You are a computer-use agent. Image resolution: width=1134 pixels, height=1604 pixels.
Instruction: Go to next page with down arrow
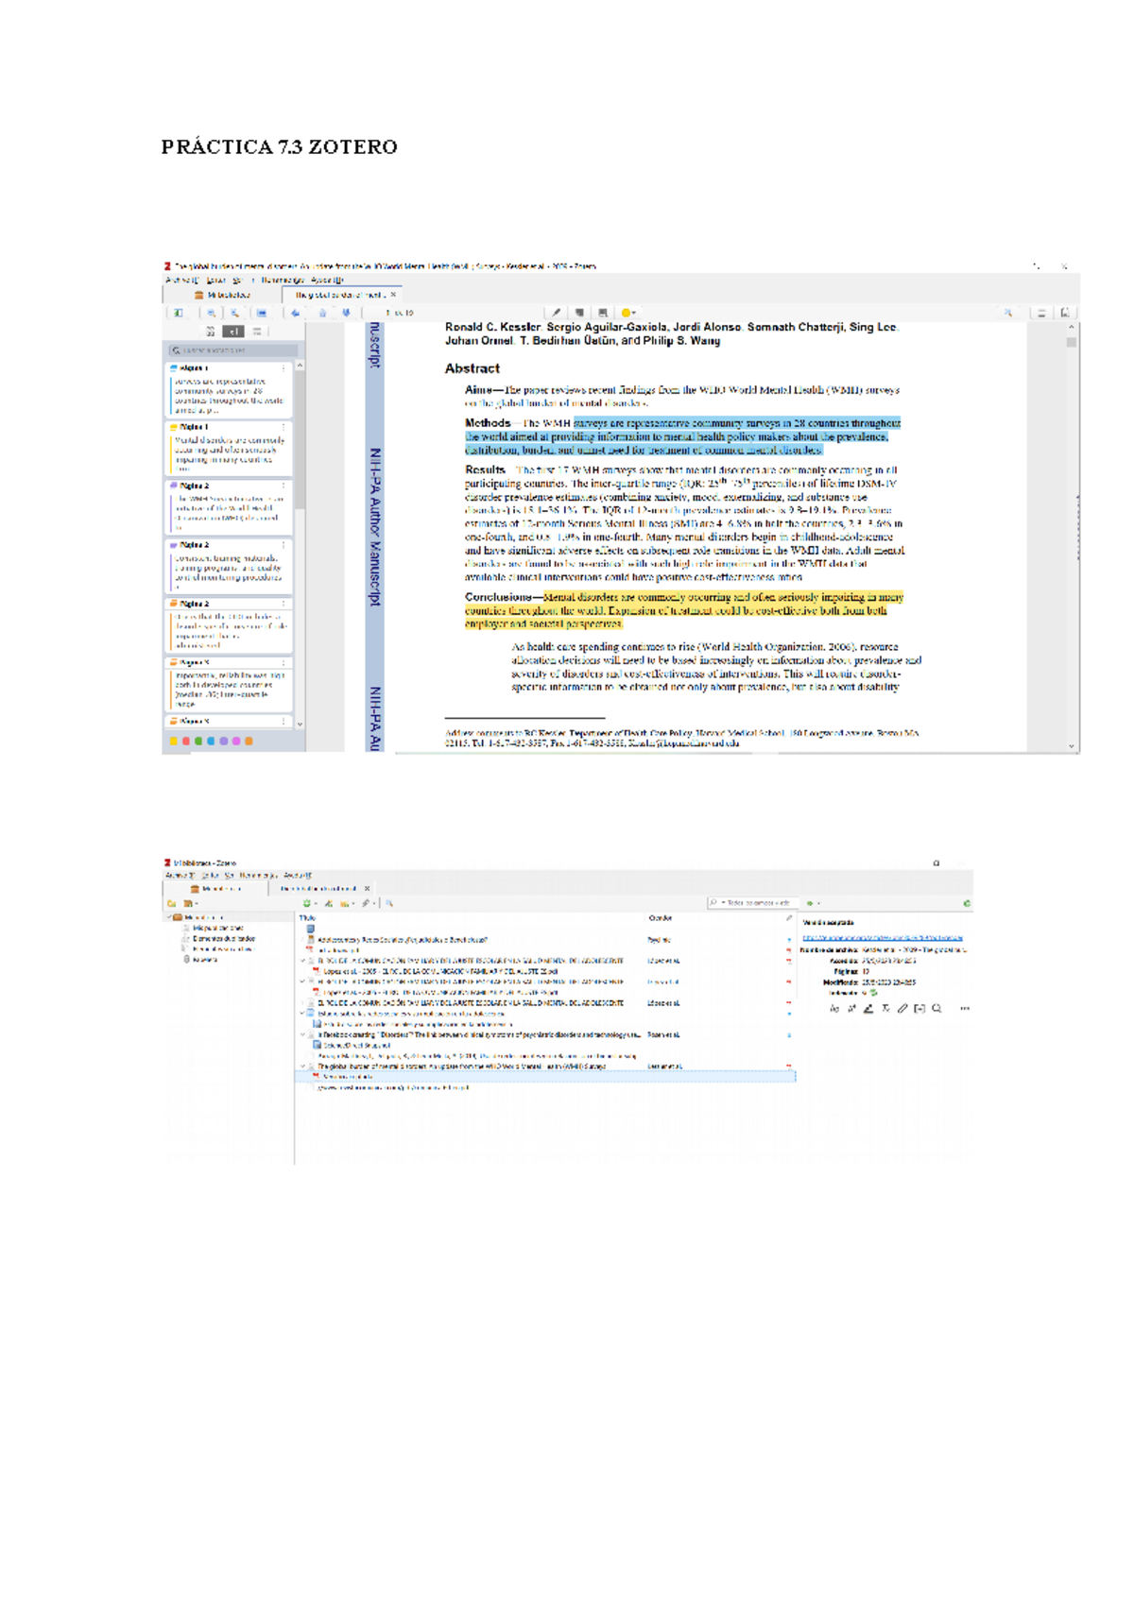(346, 313)
